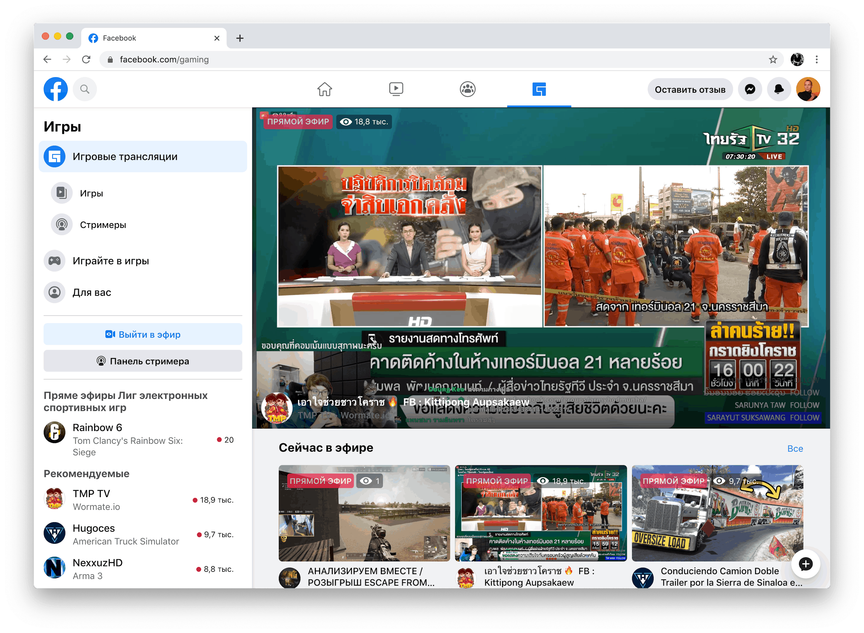The width and height of the screenshot is (864, 633).
Task: Open Играйте в игры
Action: coord(143,260)
